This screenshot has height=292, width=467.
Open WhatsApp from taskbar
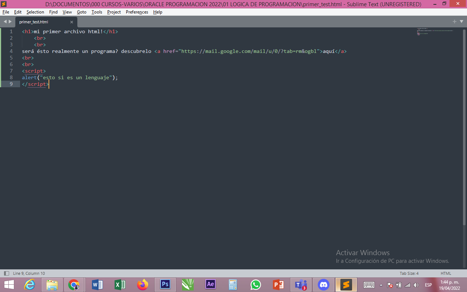point(256,285)
